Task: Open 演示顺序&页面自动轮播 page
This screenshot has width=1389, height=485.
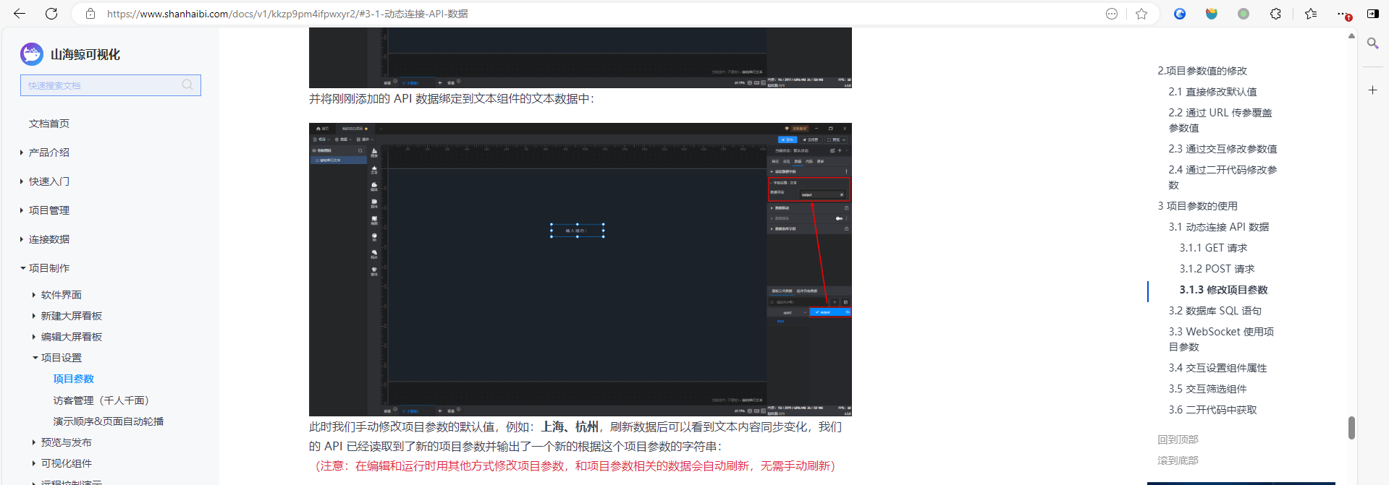Action: 109,421
